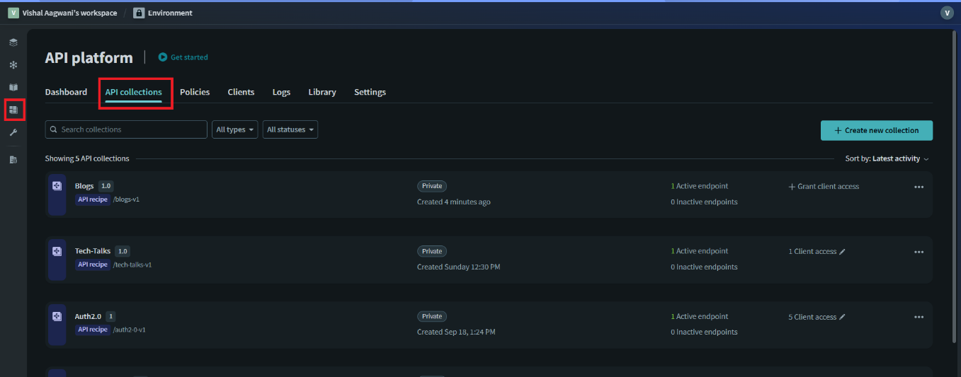Click 1 Client access on Tech-Talks
Image resolution: width=961 pixels, height=377 pixels.
point(812,252)
